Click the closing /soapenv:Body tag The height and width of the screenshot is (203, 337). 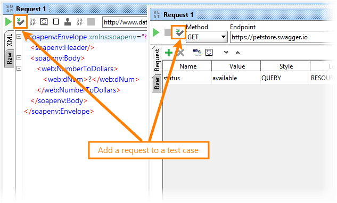59,100
